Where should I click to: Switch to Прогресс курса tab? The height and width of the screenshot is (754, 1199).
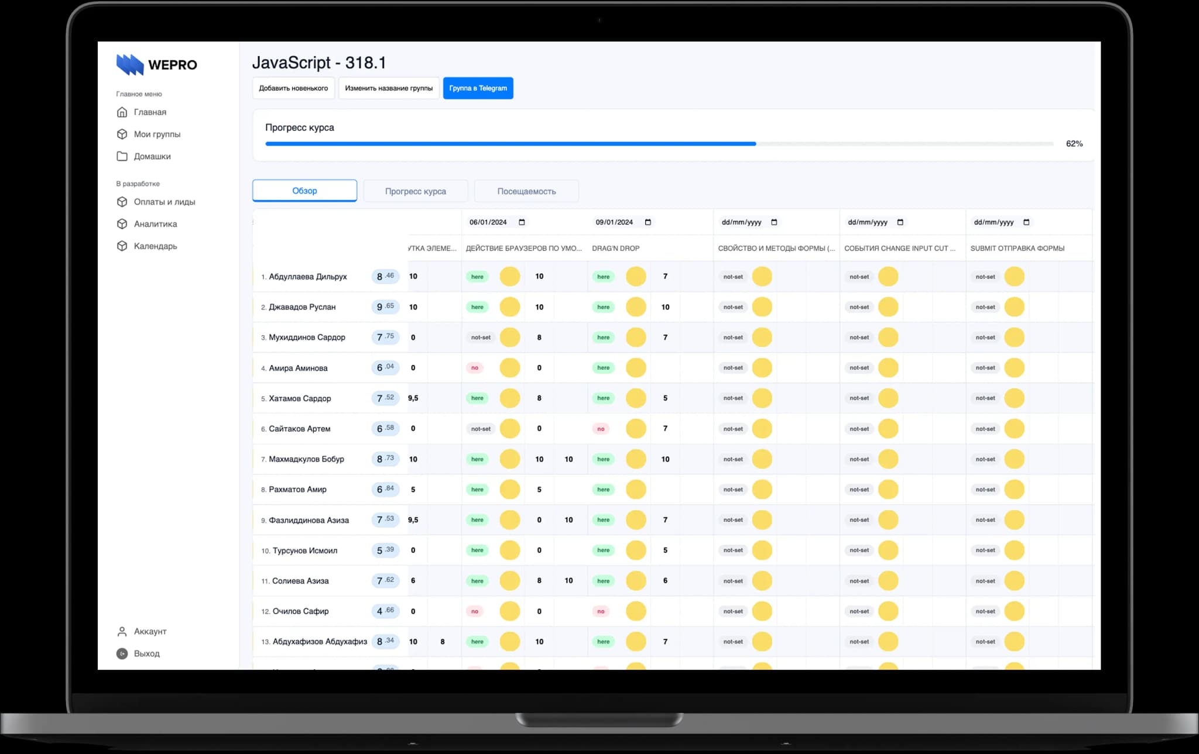415,191
